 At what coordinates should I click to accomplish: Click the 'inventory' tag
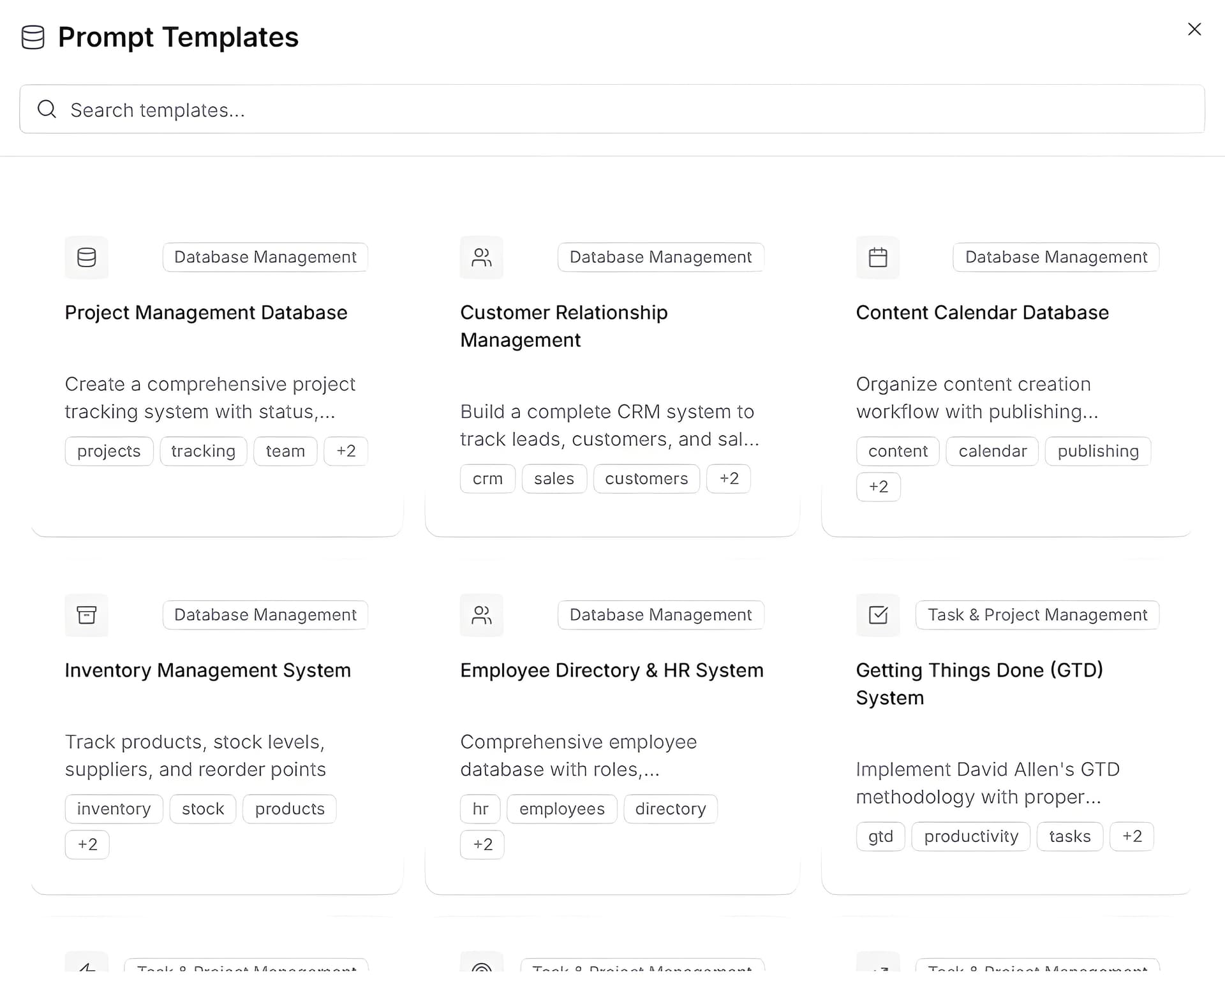[114, 809]
